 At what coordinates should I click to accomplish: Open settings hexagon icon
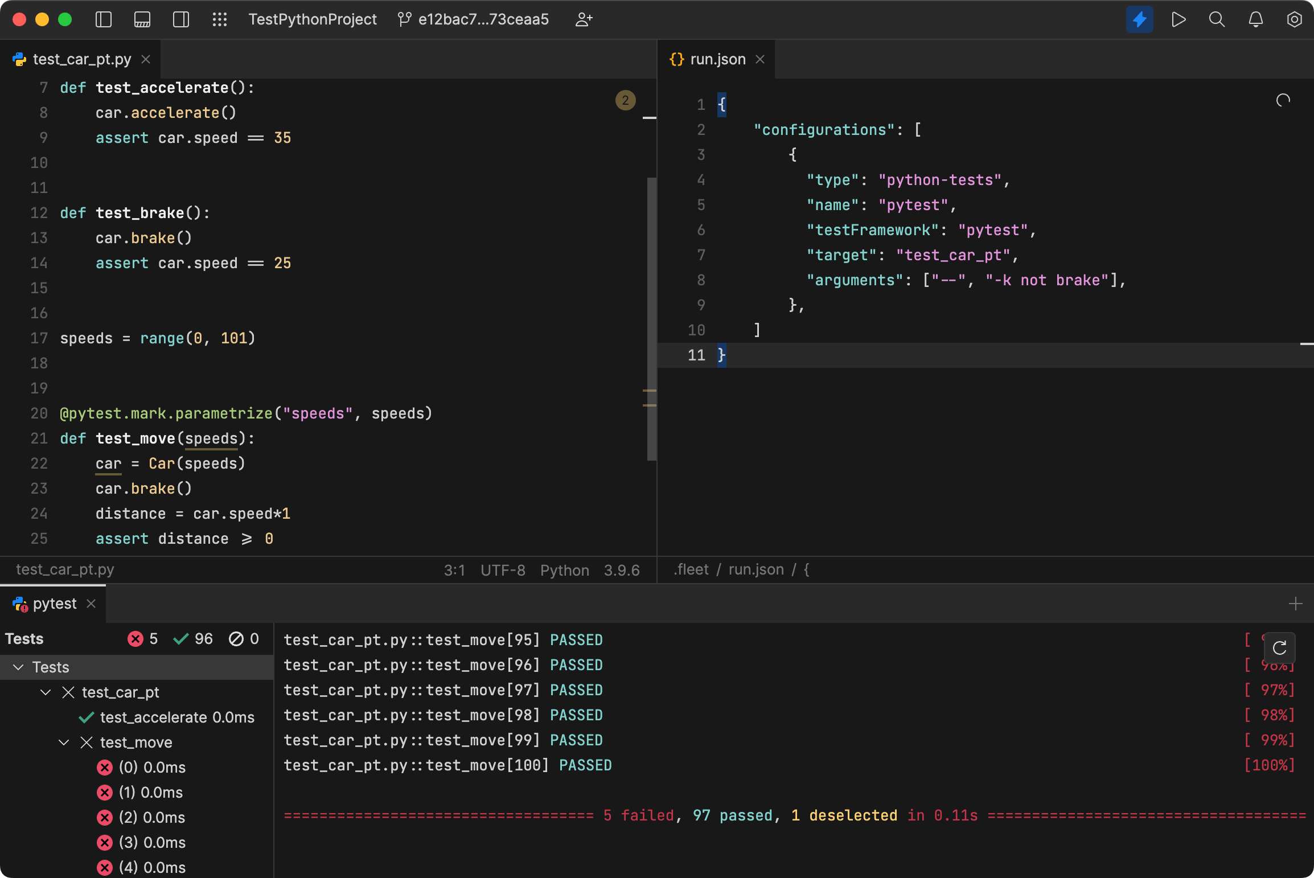[1294, 19]
